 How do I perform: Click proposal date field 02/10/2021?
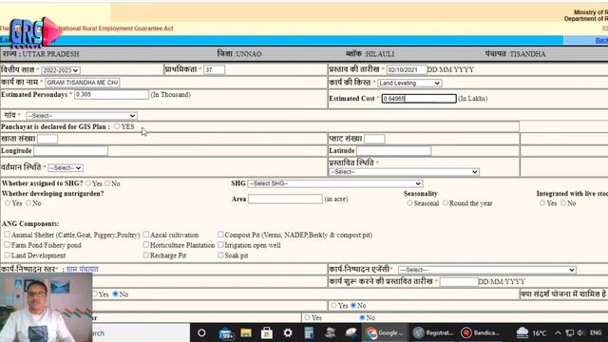(407, 69)
